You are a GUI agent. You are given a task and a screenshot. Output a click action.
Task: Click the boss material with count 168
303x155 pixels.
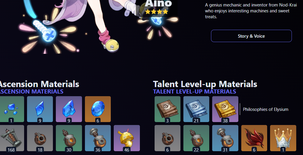(x=11, y=138)
